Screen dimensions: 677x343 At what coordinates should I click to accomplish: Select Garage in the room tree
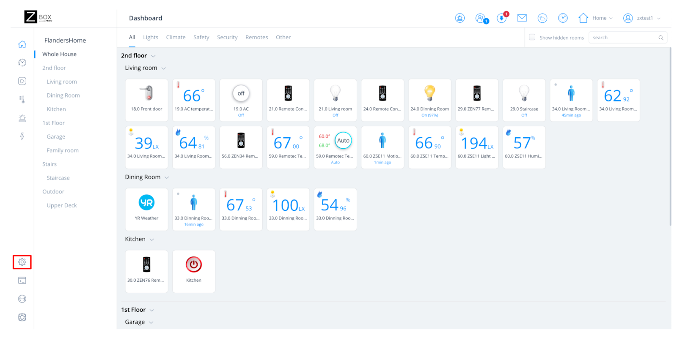click(x=56, y=136)
